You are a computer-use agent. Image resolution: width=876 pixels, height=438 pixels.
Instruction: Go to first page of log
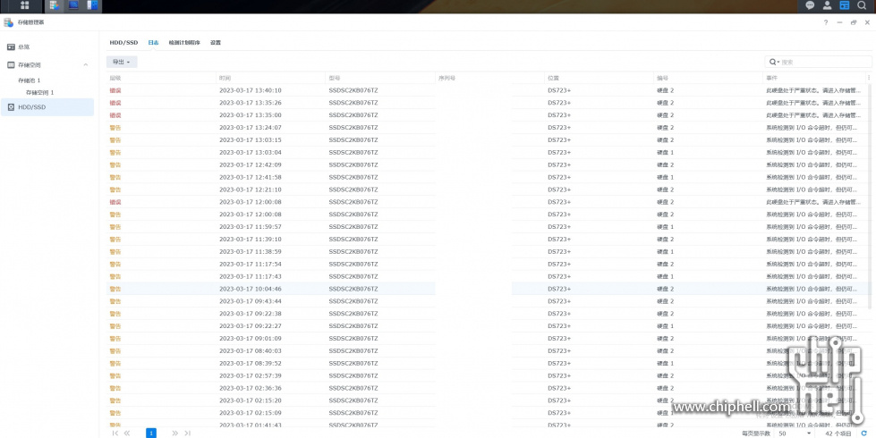pos(115,433)
